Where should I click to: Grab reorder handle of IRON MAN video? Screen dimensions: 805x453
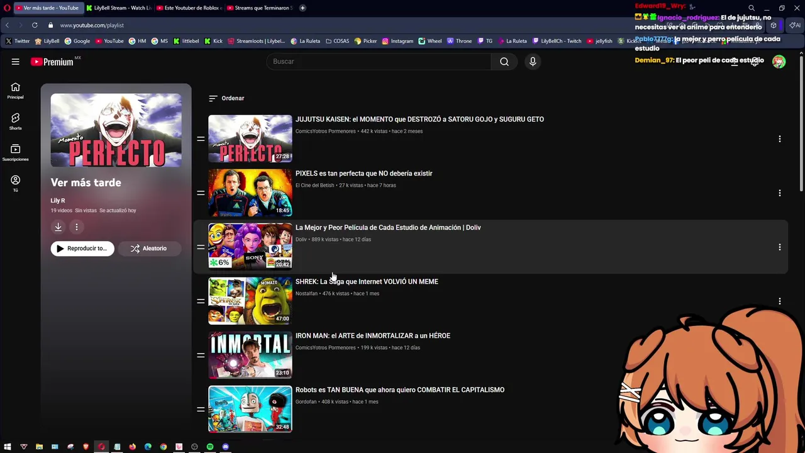coord(201,355)
